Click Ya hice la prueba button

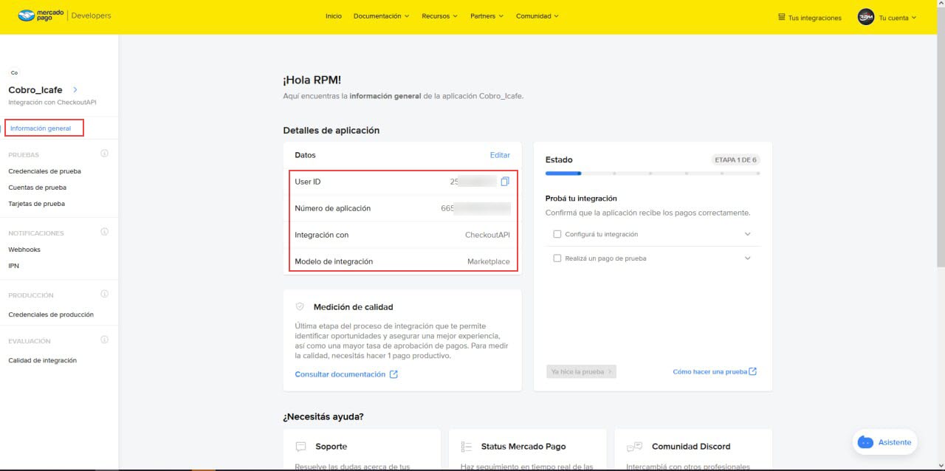582,371
